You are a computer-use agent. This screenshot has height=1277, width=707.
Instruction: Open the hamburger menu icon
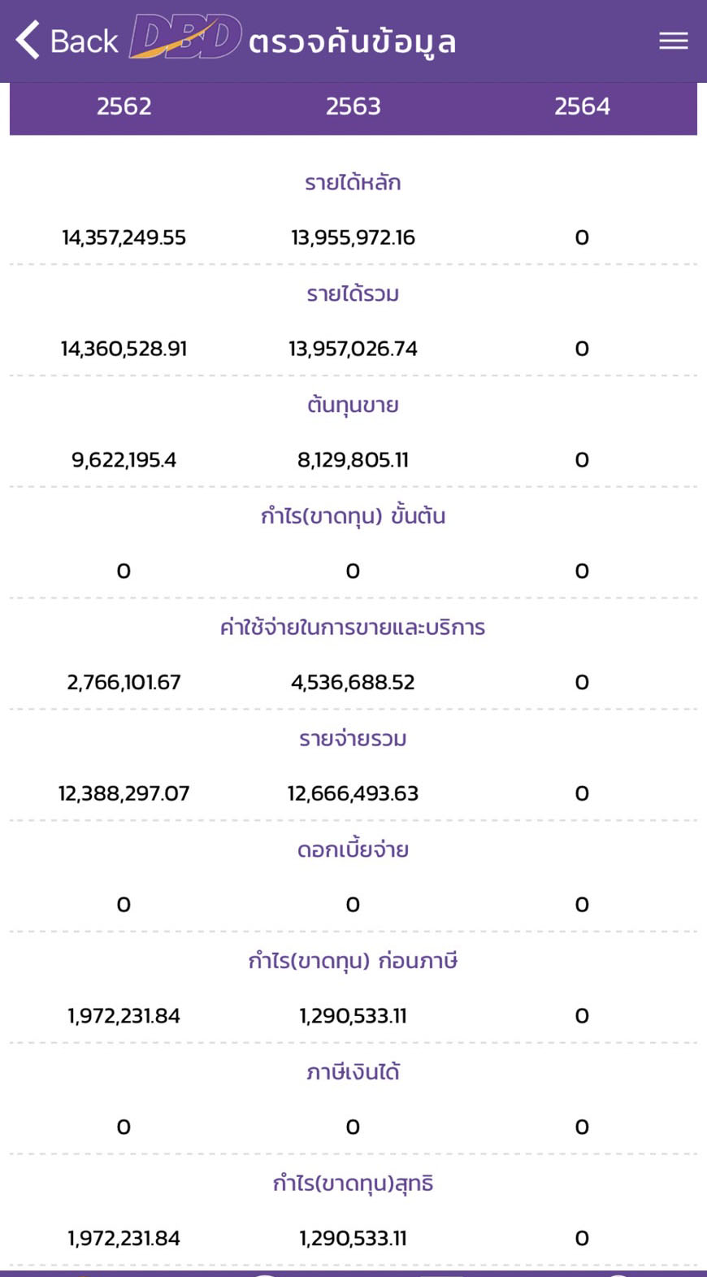tap(673, 41)
